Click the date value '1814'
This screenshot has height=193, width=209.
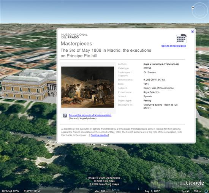pyautogui.click(x=146, y=84)
